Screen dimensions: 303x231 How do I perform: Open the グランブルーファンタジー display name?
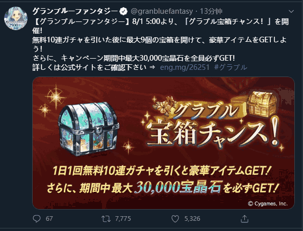coord(75,11)
